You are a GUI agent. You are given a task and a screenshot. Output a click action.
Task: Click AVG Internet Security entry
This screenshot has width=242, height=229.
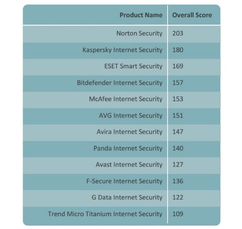(x=130, y=115)
